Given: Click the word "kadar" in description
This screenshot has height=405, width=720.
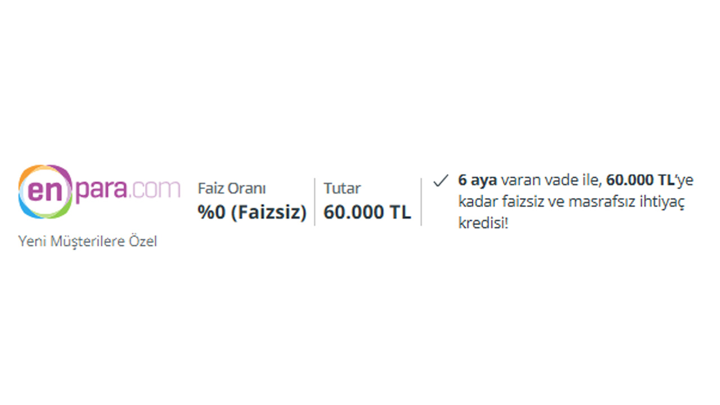Looking at the screenshot, I should (474, 201).
